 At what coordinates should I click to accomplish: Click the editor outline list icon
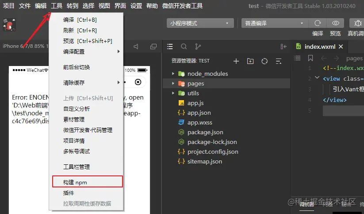pyautogui.click(x=297, y=58)
